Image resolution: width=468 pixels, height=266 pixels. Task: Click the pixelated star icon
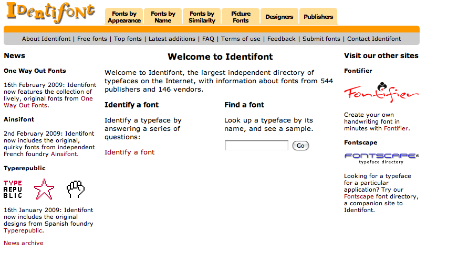click(44, 190)
